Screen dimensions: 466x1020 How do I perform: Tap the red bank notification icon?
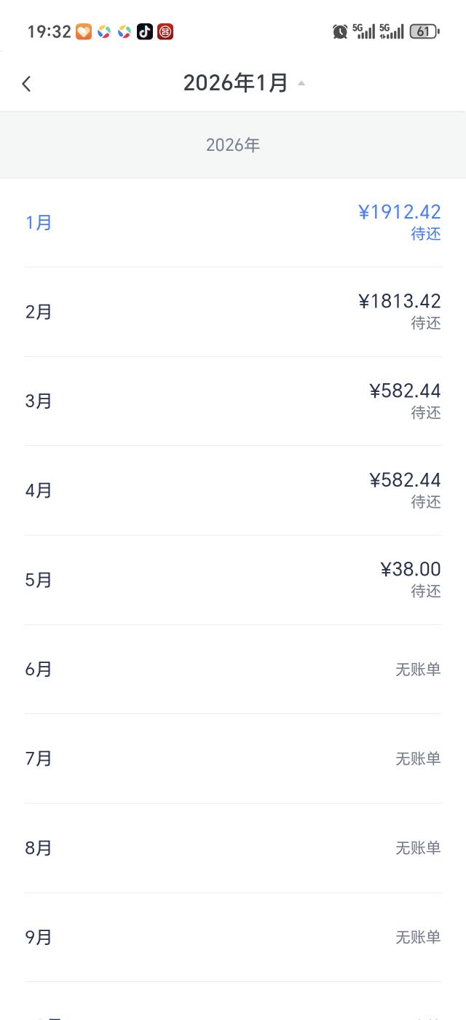click(165, 31)
